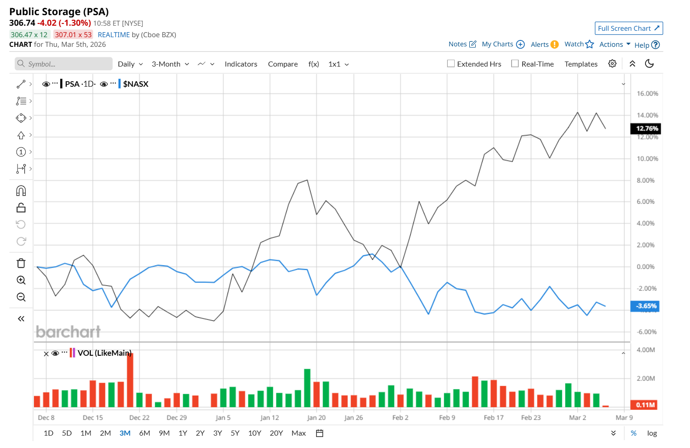
Task: Undo the last chart action
Action: click(21, 224)
